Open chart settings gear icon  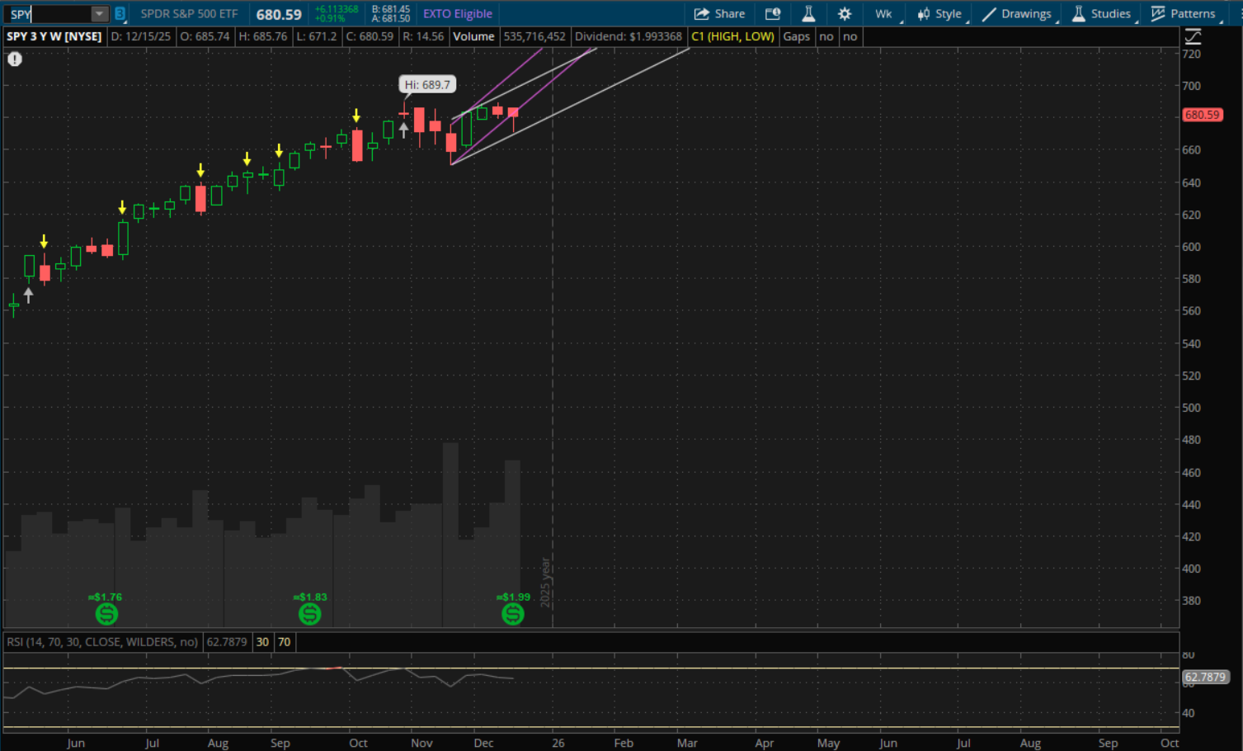(x=845, y=14)
